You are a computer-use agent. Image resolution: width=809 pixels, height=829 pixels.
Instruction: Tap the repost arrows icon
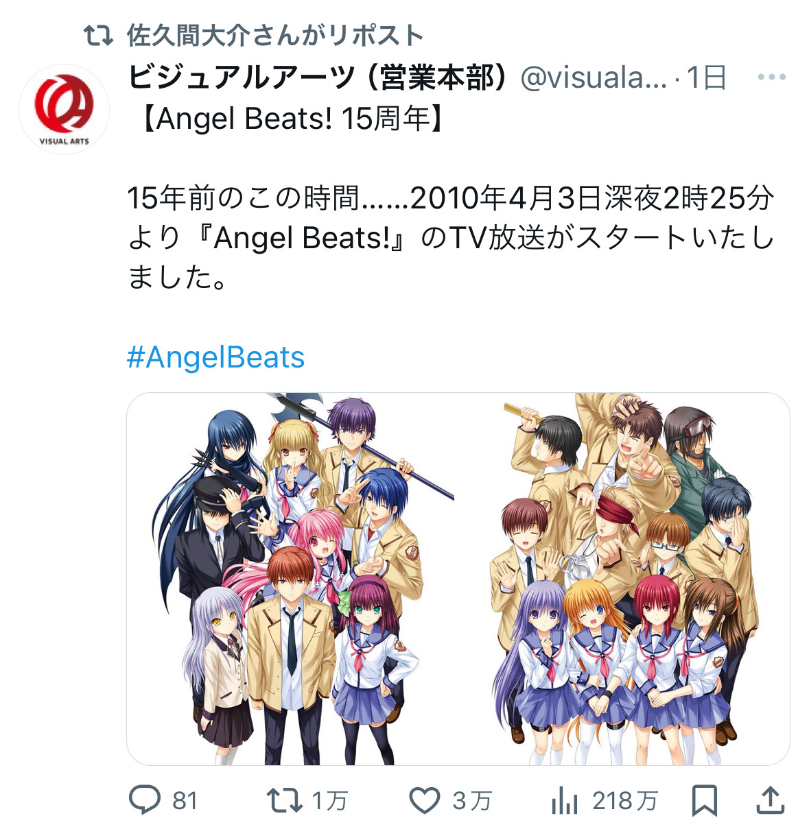coord(284,800)
